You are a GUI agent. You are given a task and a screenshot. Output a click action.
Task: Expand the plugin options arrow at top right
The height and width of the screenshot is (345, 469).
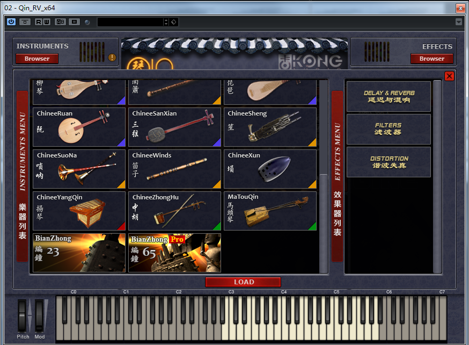(x=458, y=22)
